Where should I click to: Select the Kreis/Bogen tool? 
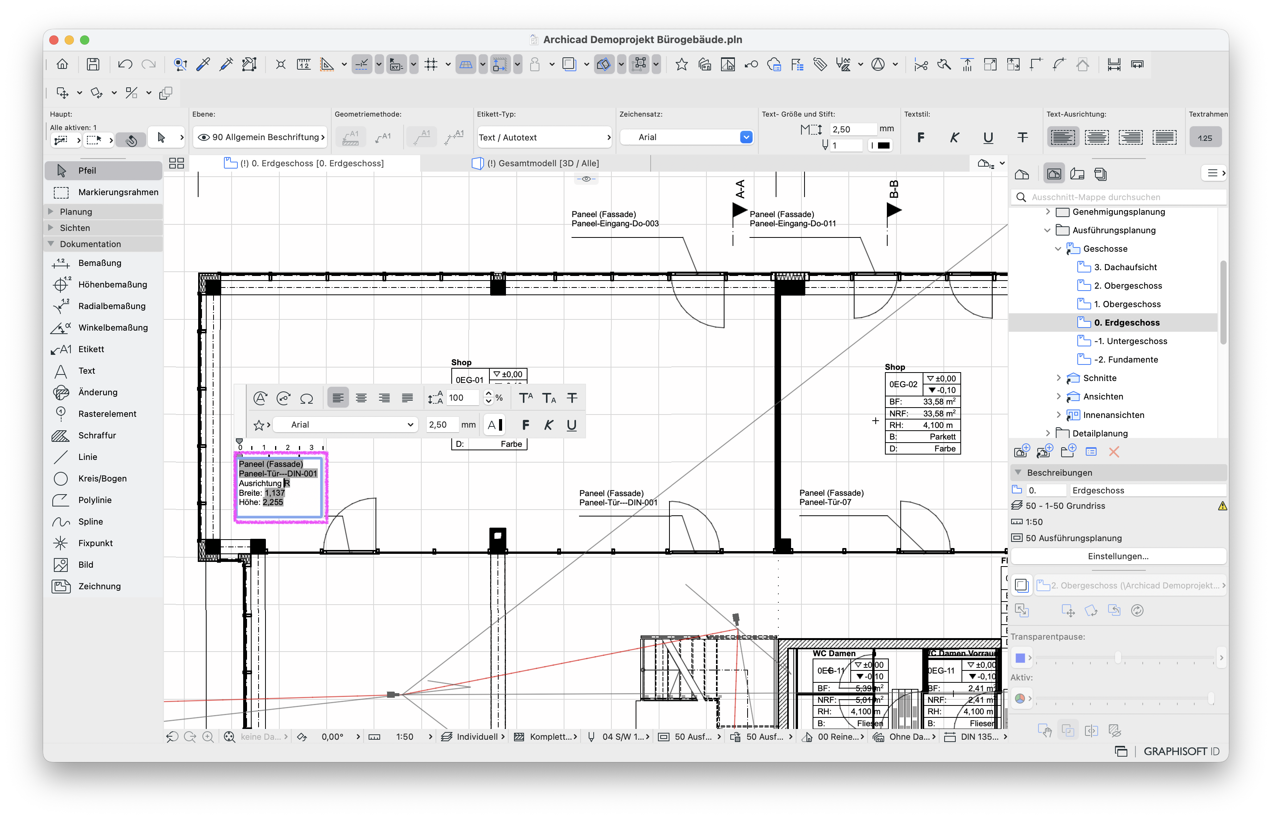pyautogui.click(x=103, y=478)
